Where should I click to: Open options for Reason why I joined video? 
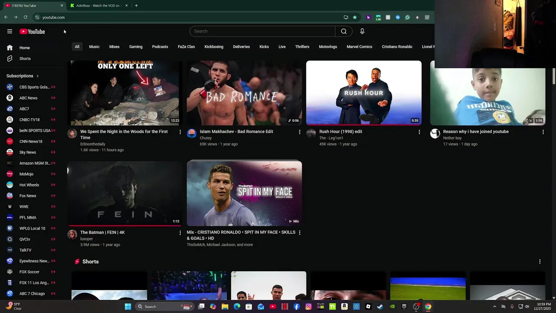click(543, 132)
